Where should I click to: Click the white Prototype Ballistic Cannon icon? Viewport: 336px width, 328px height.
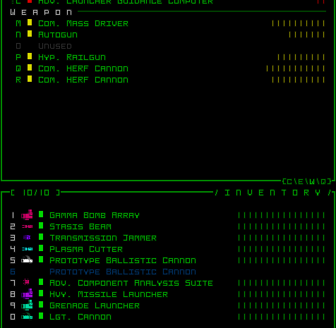[x=27, y=260]
